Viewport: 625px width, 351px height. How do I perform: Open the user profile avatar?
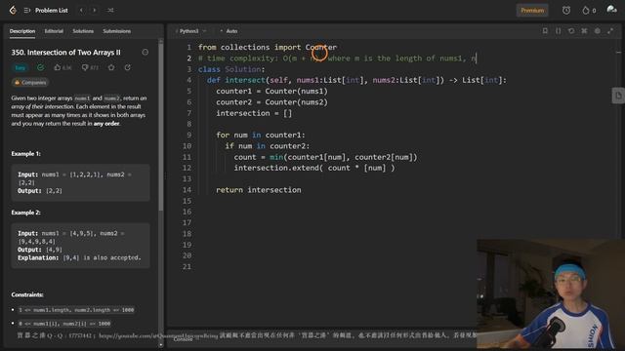coord(611,10)
